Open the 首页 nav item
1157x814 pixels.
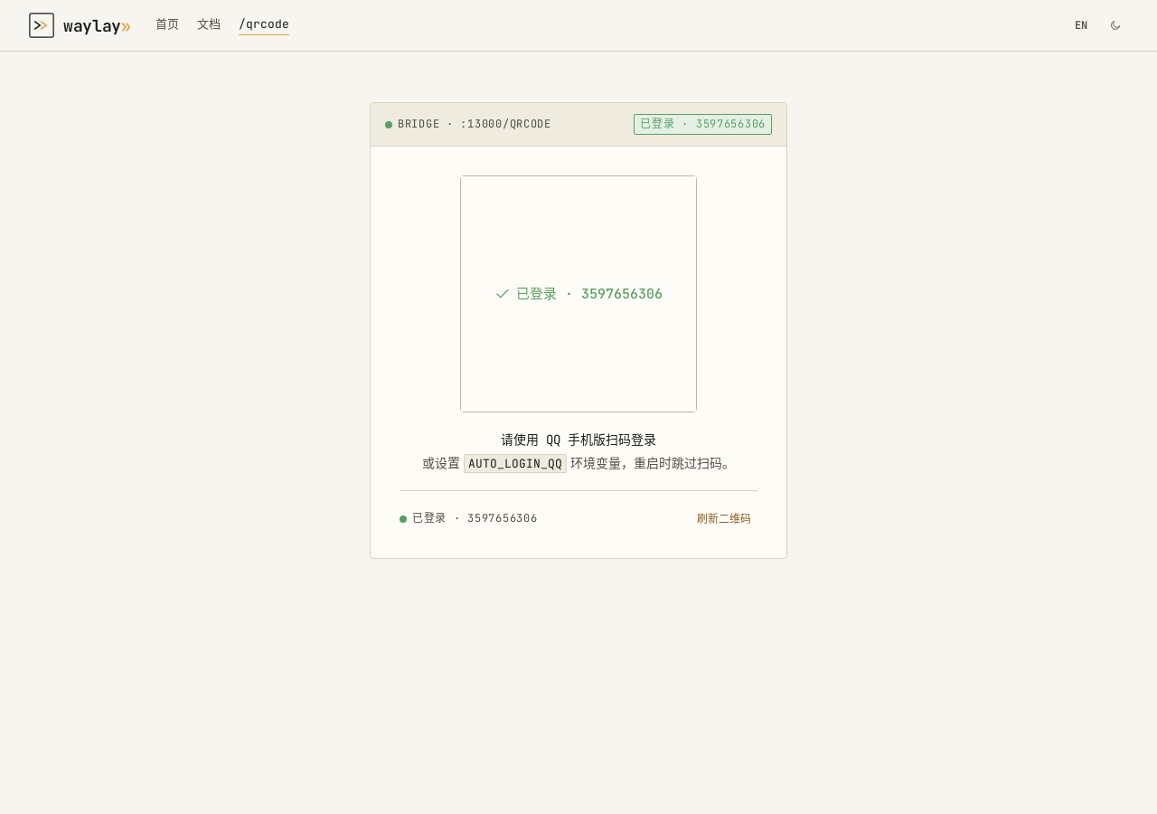pos(167,24)
